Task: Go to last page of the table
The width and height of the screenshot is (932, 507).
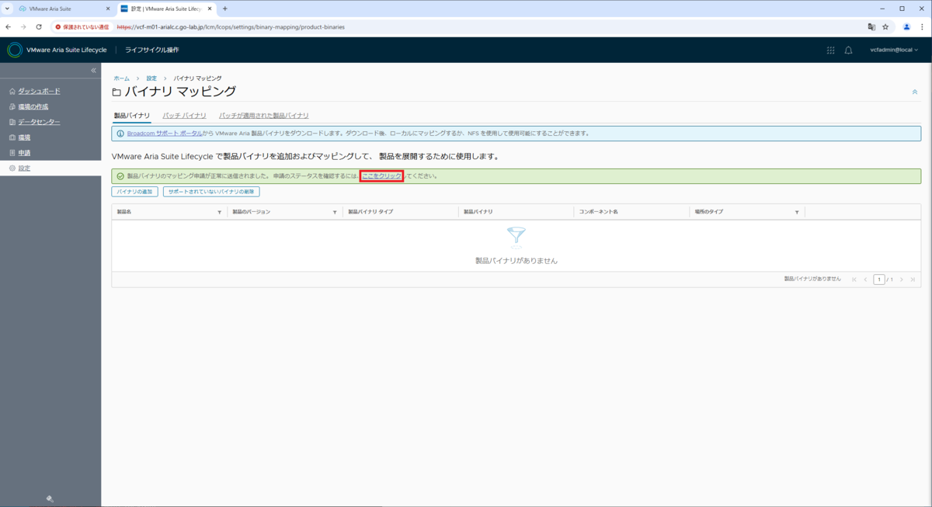Action: point(913,280)
